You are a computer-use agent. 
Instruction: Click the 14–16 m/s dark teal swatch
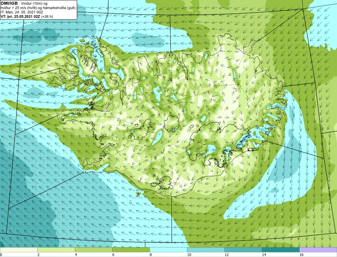[280, 250]
